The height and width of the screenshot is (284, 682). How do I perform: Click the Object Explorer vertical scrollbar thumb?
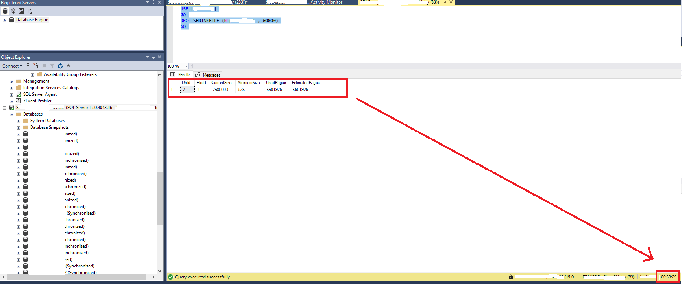point(160,198)
